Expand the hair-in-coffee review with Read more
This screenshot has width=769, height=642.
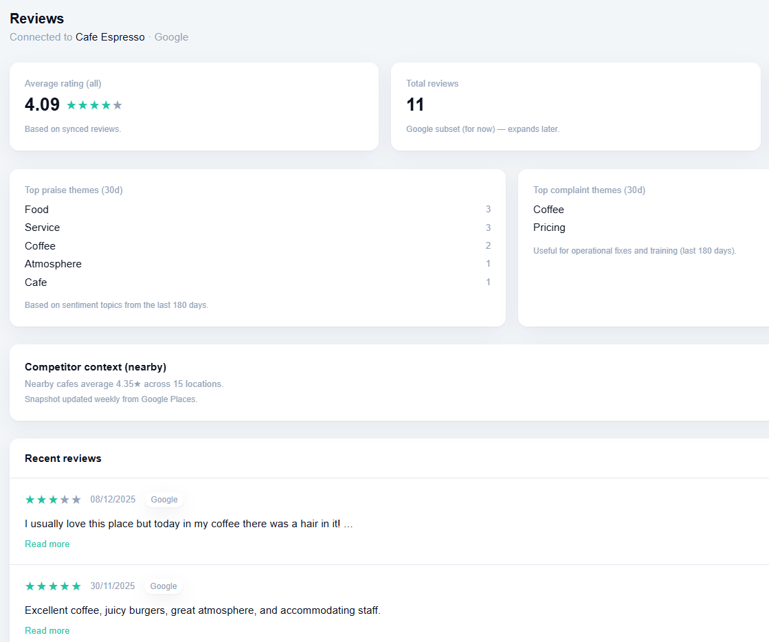tap(47, 544)
